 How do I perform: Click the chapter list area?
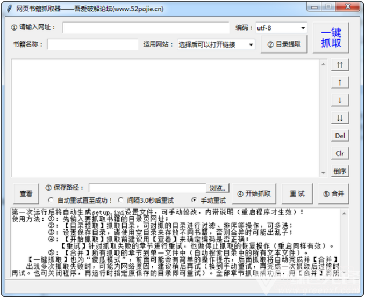165,118
